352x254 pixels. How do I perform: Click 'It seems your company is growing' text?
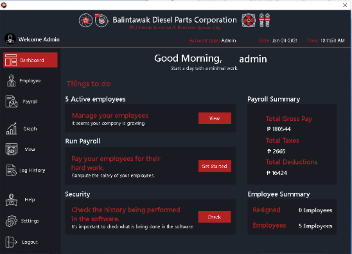pos(109,123)
